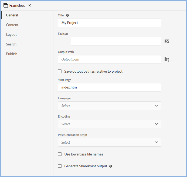Image resolution: width=187 pixels, height=177 pixels.
Task: Focus the Output path text field
Action: click(x=109, y=59)
